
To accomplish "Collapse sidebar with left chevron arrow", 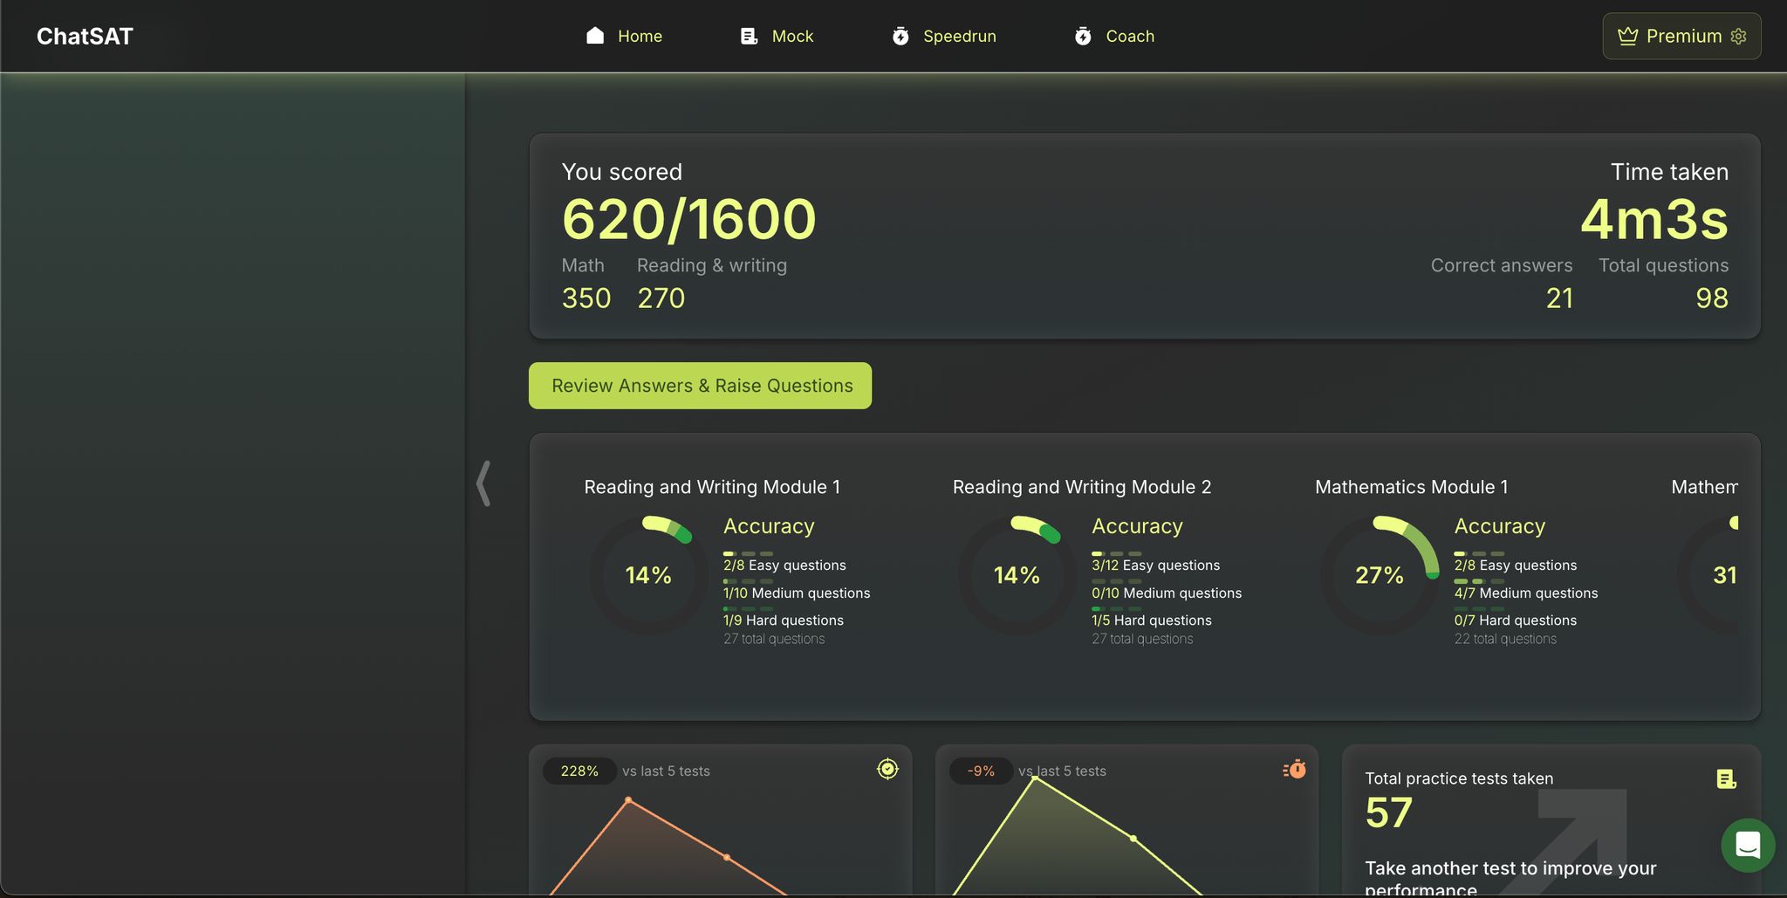I will (483, 483).
